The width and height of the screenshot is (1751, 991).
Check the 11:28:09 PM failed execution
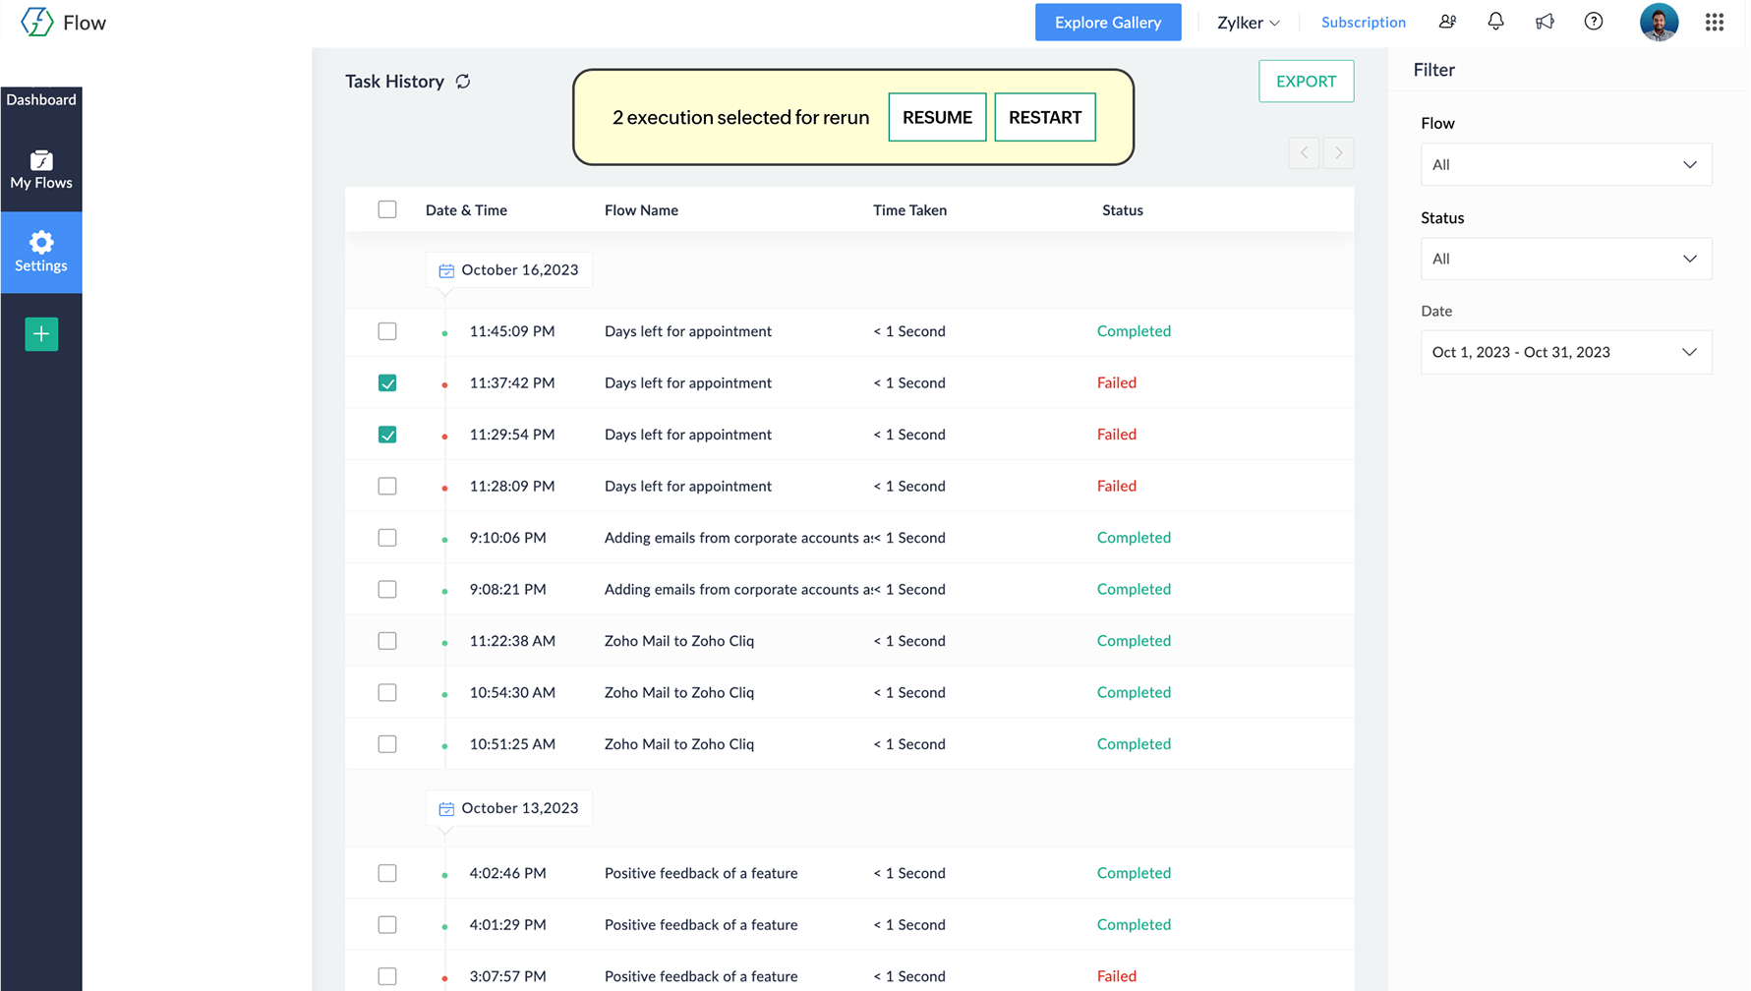click(x=387, y=487)
